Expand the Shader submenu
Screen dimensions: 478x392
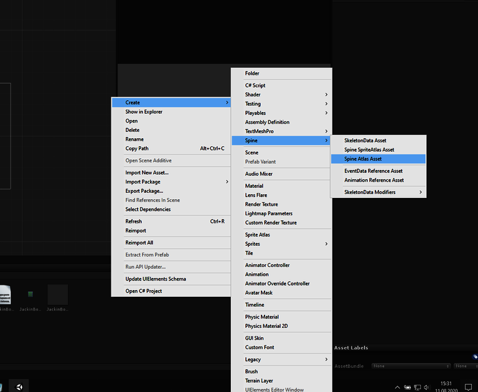[281, 95]
